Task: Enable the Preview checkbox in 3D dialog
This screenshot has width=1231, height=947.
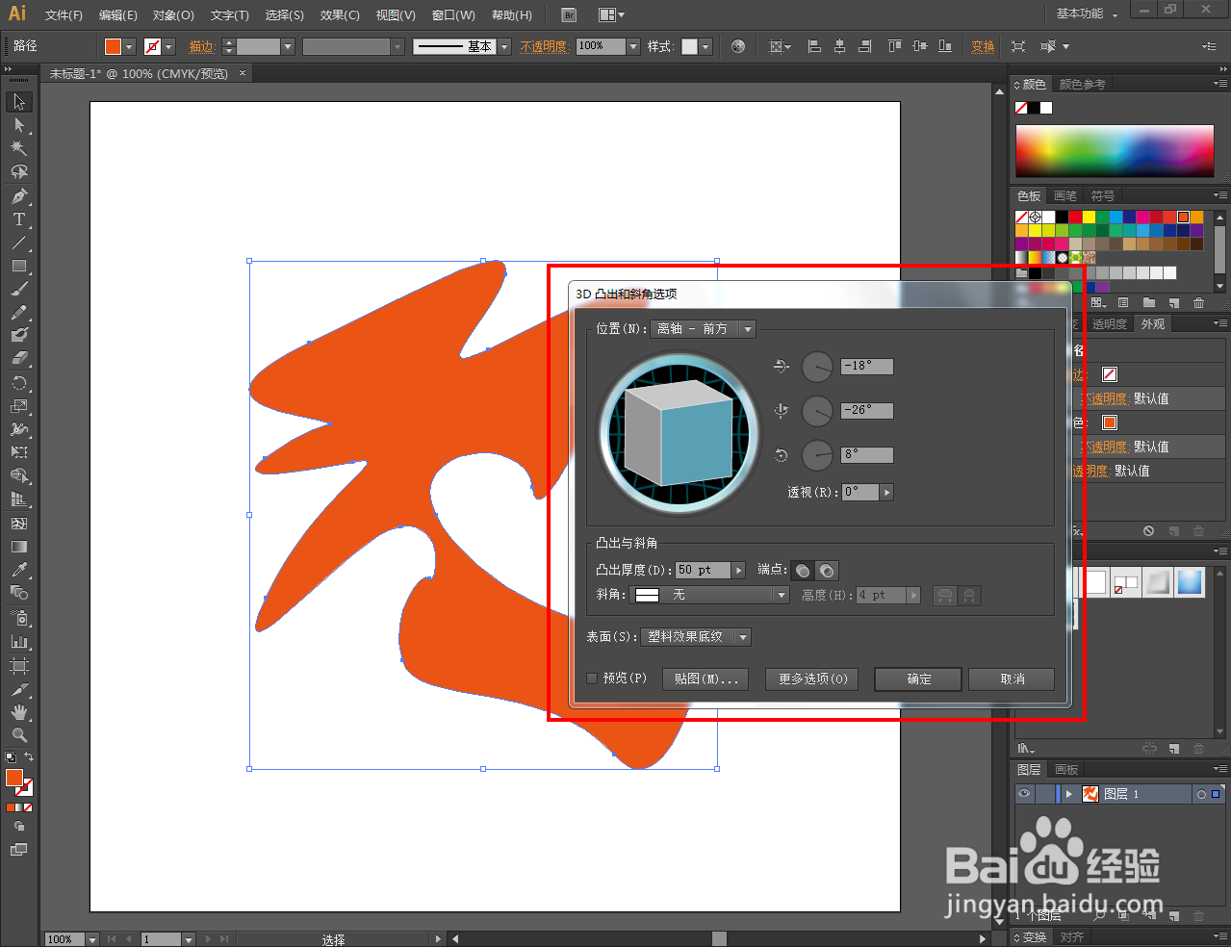Action: [x=592, y=678]
